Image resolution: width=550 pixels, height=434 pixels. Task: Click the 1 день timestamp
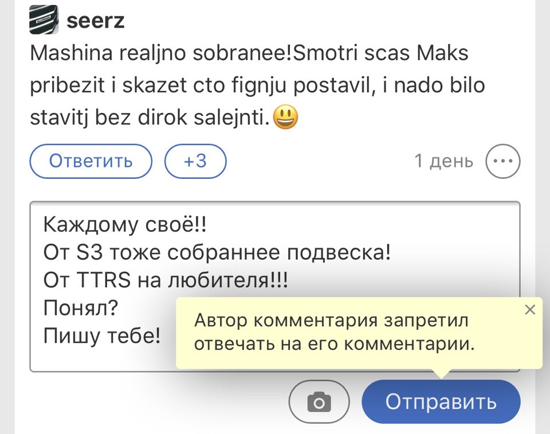pyautogui.click(x=444, y=162)
